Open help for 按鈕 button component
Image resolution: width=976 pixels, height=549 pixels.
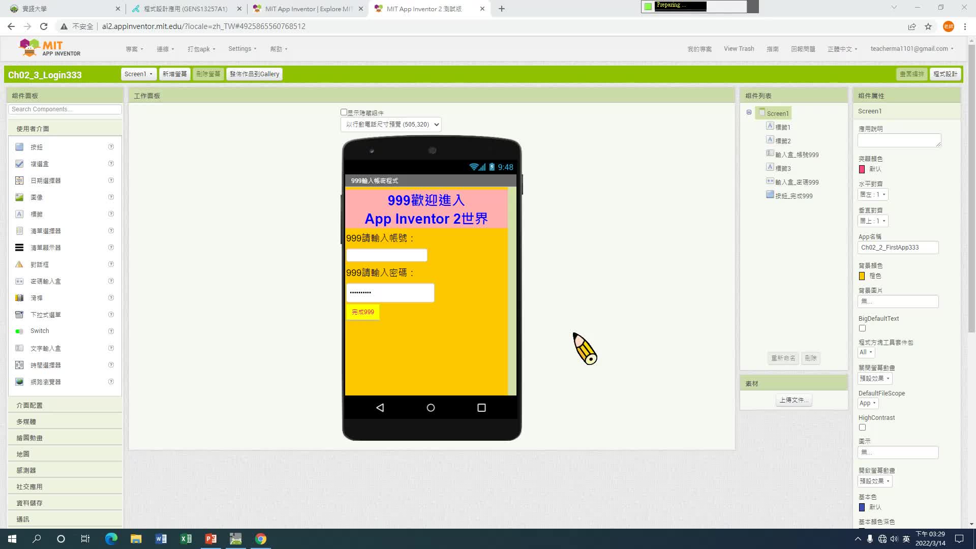tap(111, 147)
